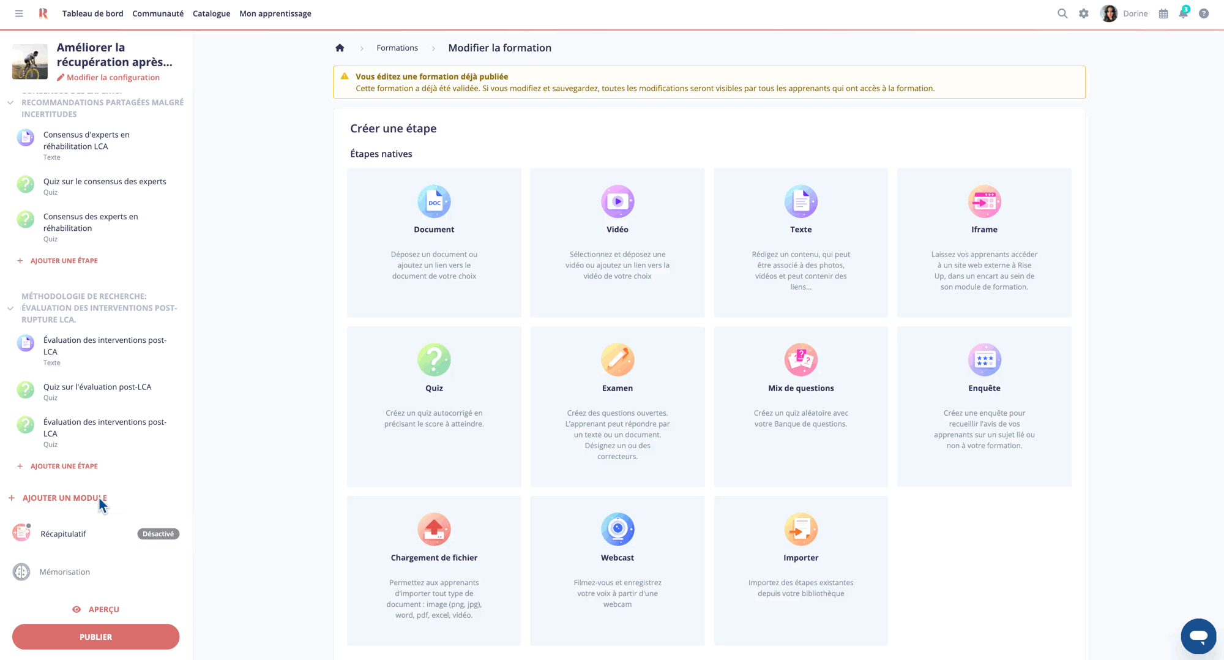
Task: Open the Catalogue menu item
Action: [211, 13]
